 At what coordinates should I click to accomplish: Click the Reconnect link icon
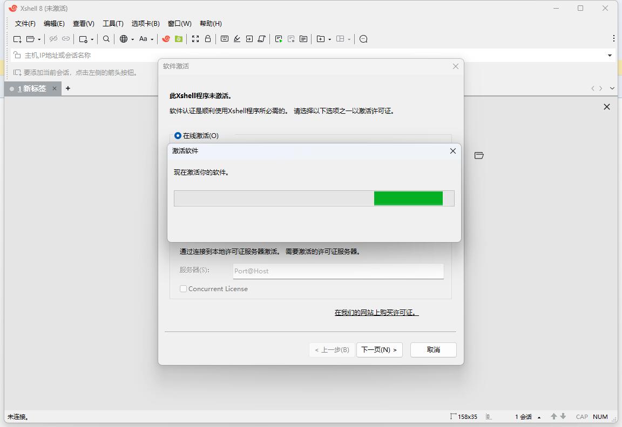(x=66, y=39)
